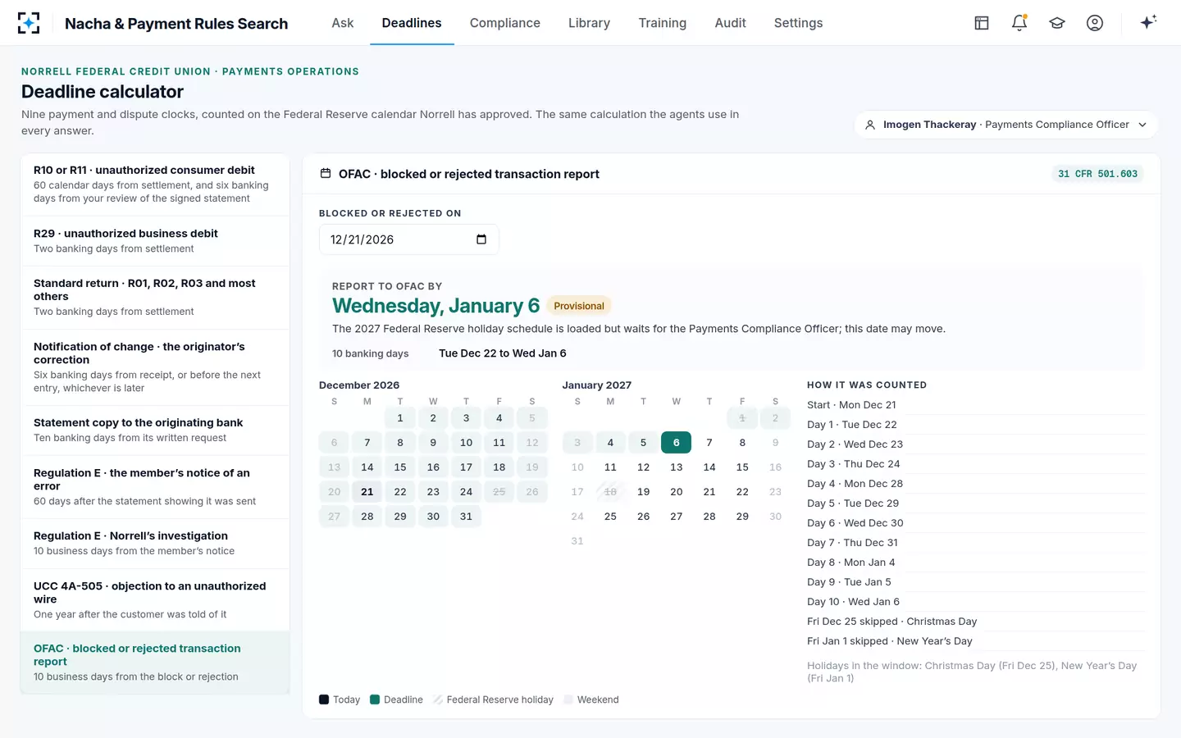
Task: Click the app logo icon
Action: coord(29,23)
